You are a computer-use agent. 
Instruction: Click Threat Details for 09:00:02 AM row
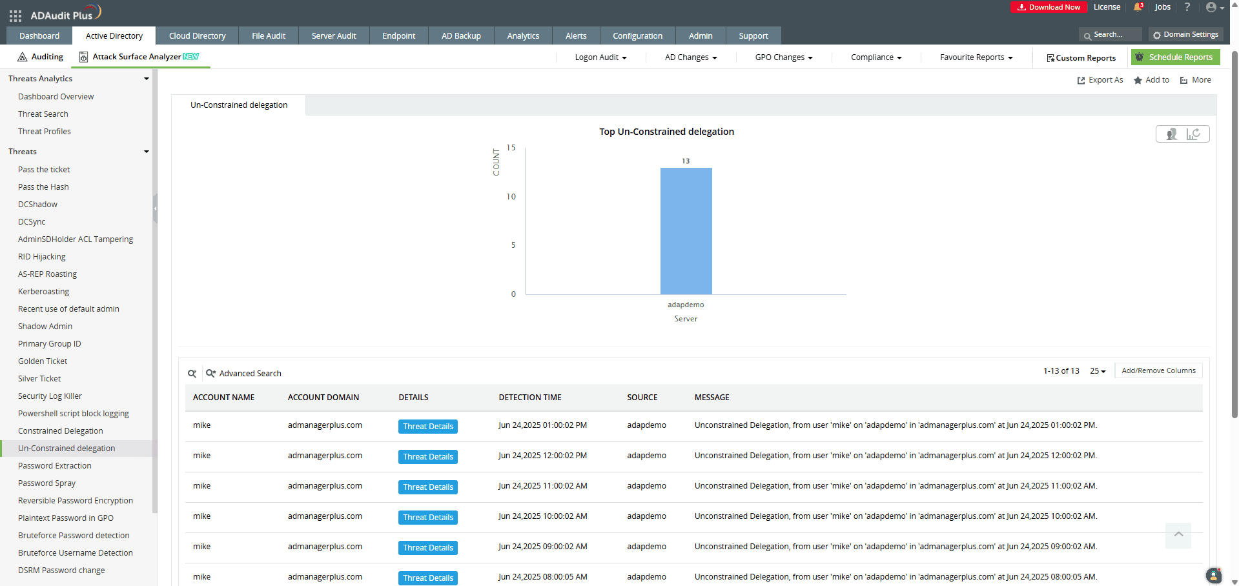tap(428, 548)
